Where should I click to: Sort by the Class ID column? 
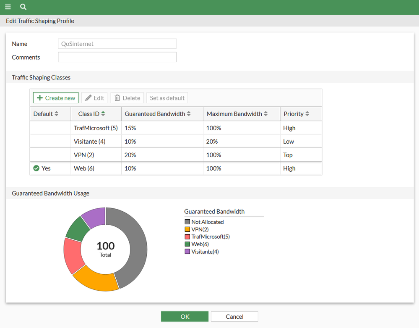(x=103, y=114)
